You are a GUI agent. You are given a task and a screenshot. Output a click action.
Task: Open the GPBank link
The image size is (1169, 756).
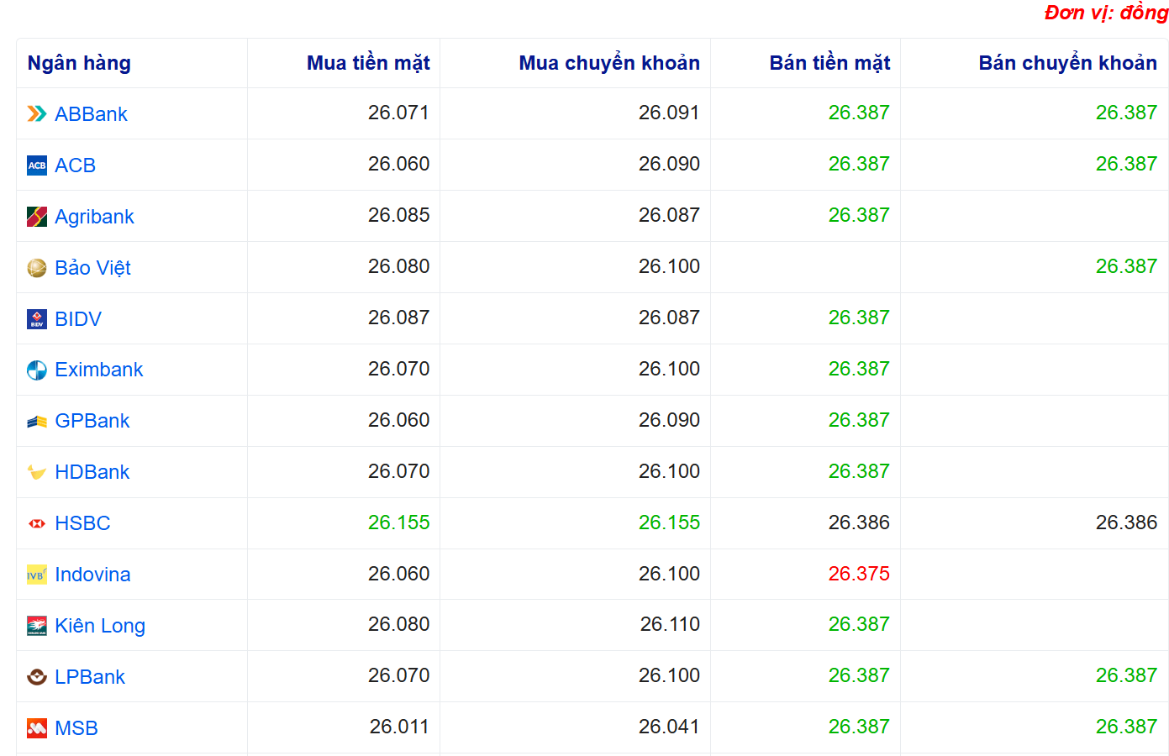(x=92, y=421)
